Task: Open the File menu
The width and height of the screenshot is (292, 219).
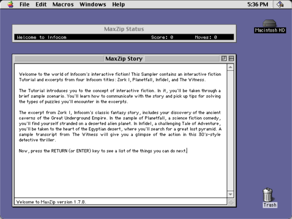Action: tap(24, 4)
